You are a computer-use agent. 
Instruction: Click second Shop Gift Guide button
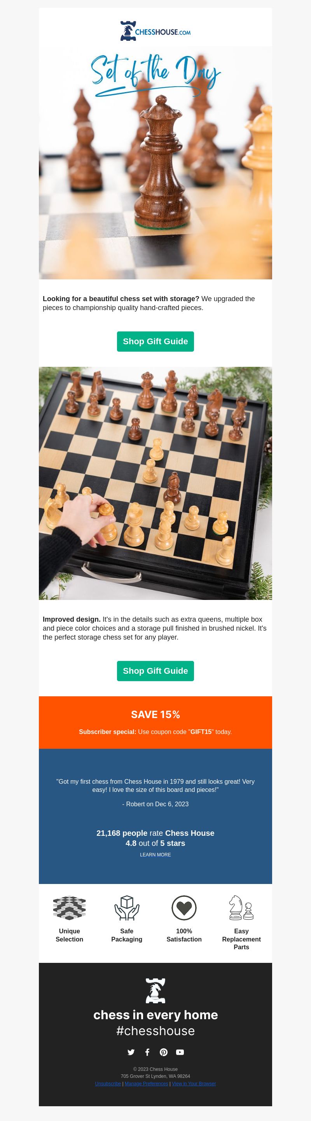click(155, 671)
